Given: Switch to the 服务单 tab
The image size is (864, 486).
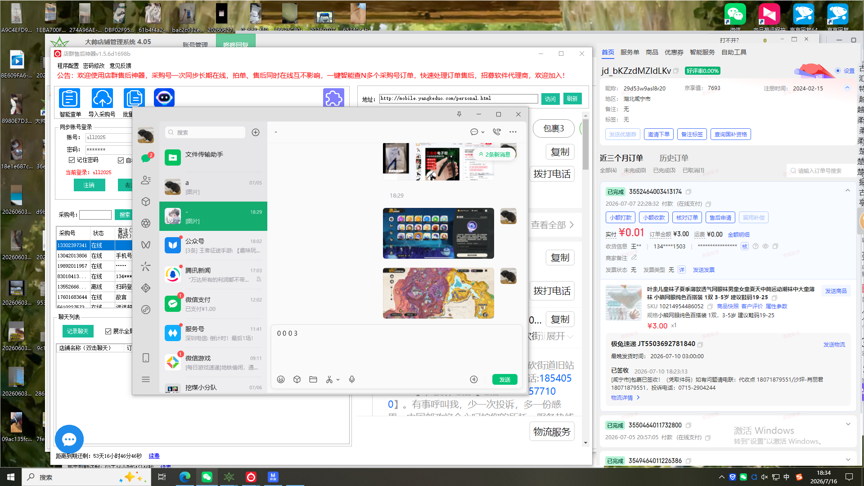Looking at the screenshot, I should (x=630, y=52).
